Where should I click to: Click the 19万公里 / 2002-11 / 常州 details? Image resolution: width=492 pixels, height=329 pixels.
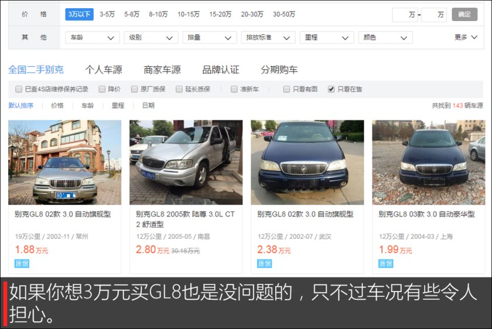point(52,237)
